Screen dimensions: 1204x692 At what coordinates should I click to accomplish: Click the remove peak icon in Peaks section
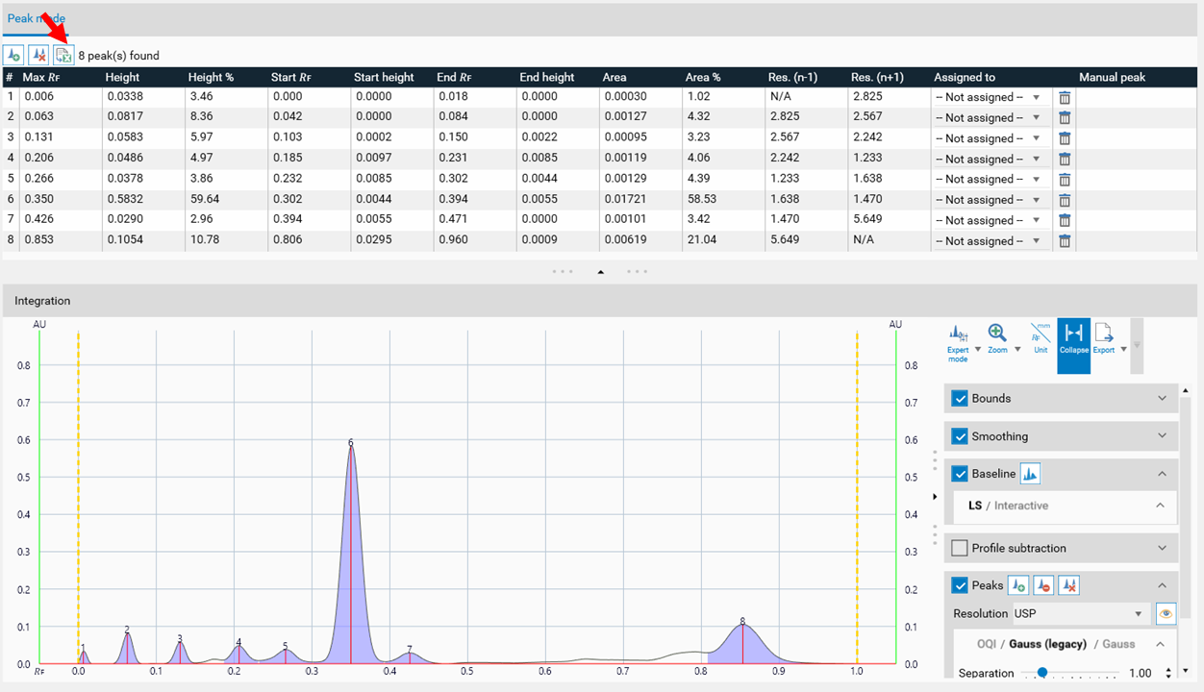pos(1043,585)
